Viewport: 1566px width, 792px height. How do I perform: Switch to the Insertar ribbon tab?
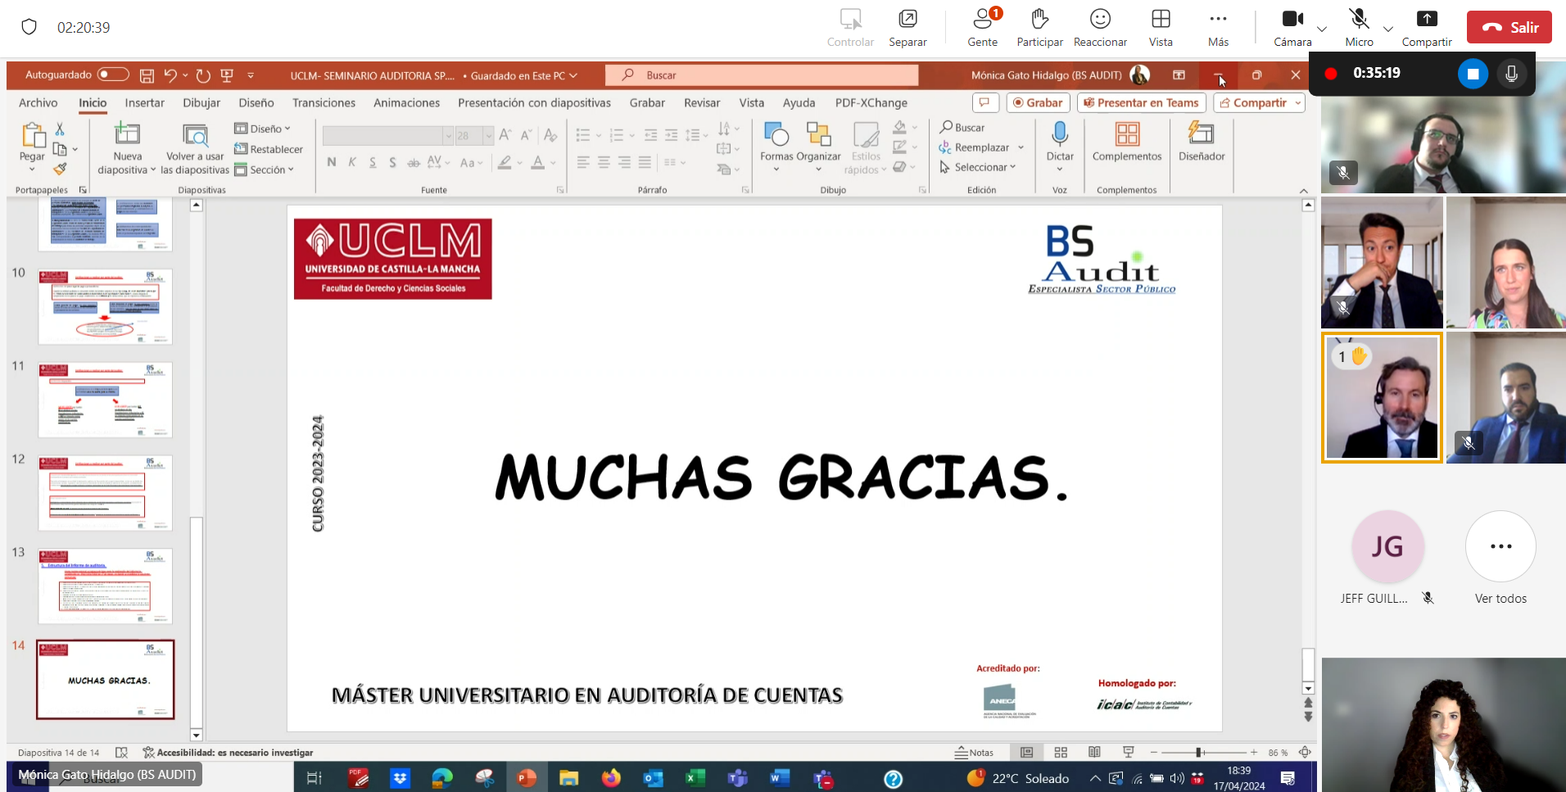point(144,103)
